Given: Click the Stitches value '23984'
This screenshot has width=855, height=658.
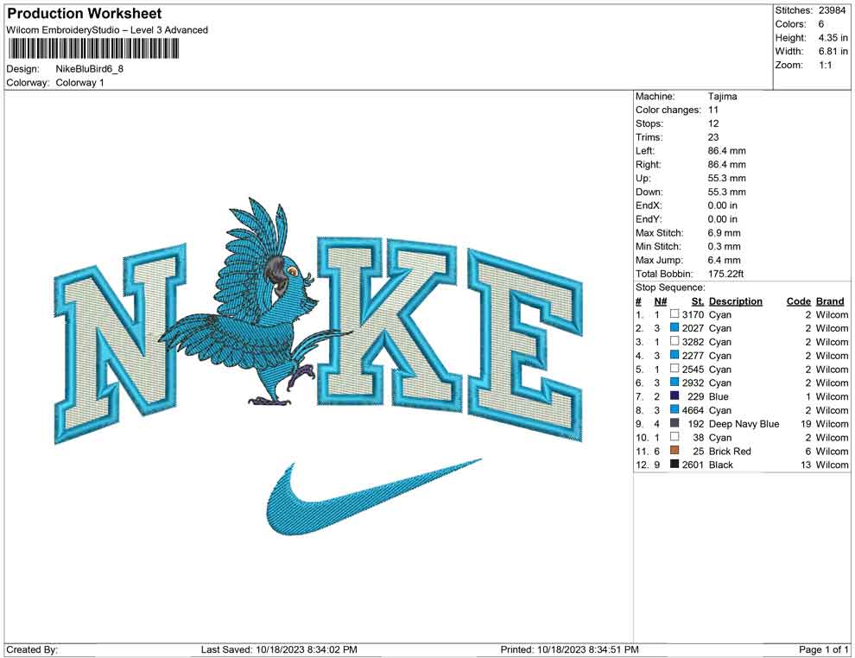Looking at the screenshot, I should tap(832, 10).
